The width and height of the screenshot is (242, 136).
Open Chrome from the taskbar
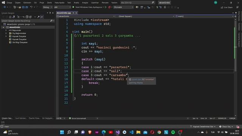coord(159,132)
